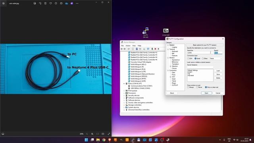The image size is (254, 143).
Task: Expand Processors node in Device Manager
Action: pyautogui.click(x=124, y=93)
